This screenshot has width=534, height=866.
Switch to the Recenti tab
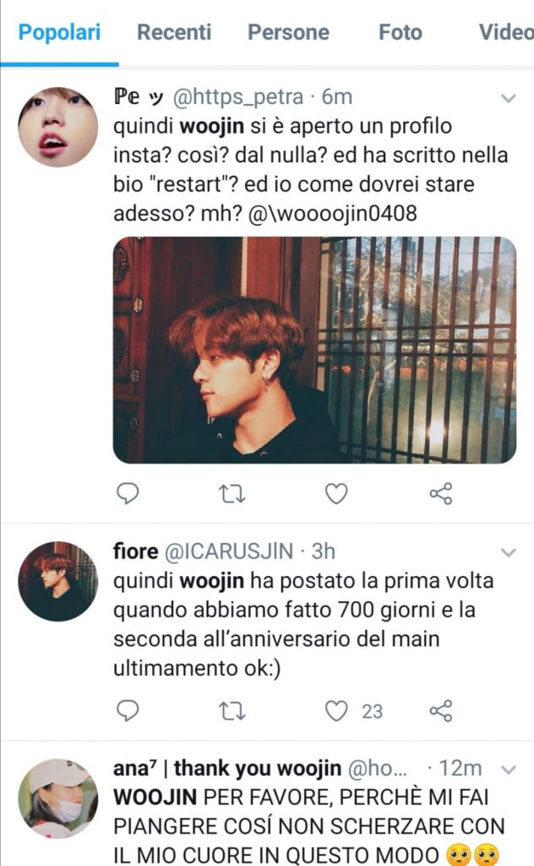point(174,32)
